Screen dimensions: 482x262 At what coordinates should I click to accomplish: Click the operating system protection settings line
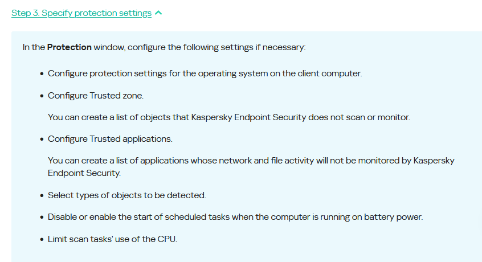(x=205, y=73)
